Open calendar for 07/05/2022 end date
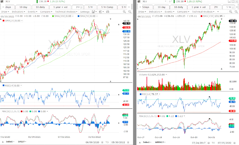 click(234, 143)
